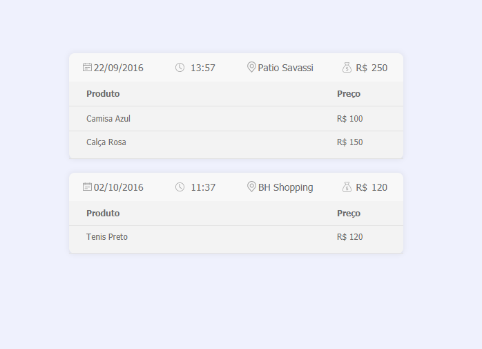
Task: Select the date 22/09/2016
Action: click(119, 68)
